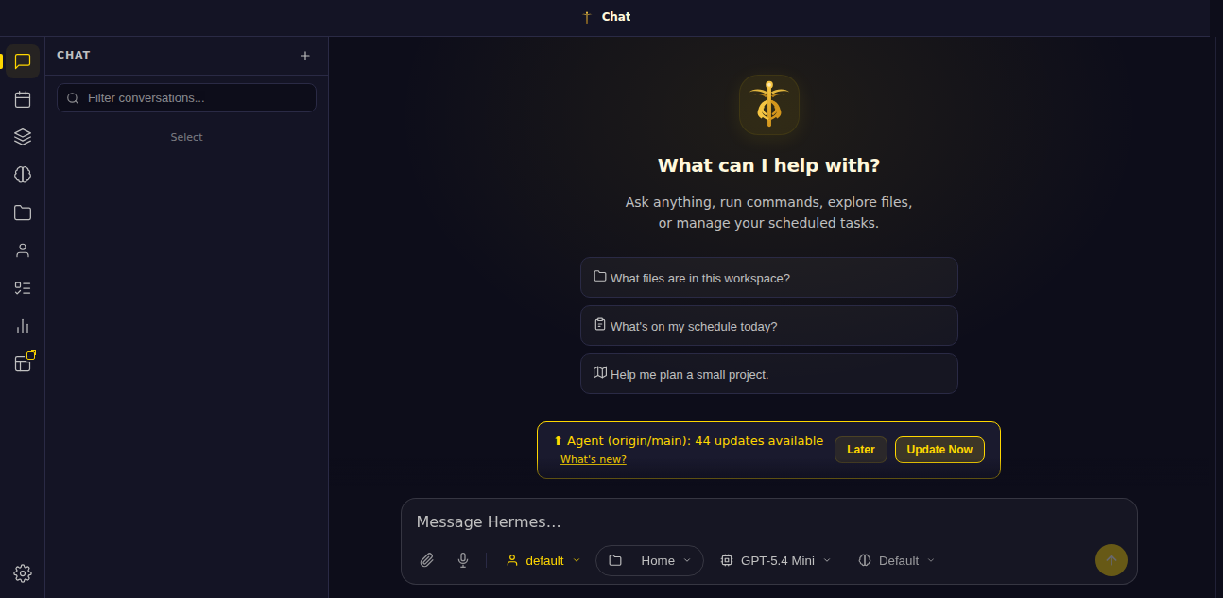
Task: Focus the Filter conversations search field
Action: (186, 98)
